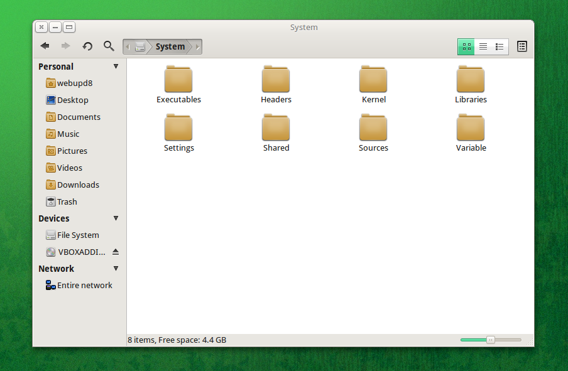Go to webupd8 home folder
Image resolution: width=568 pixels, height=371 pixels.
[69, 83]
